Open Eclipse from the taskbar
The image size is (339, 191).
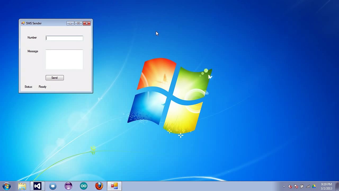(68, 186)
